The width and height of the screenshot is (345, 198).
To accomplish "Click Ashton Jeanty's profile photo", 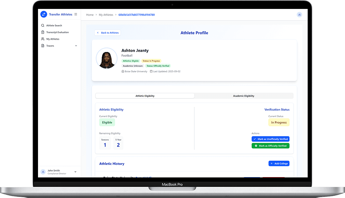I will (x=107, y=58).
